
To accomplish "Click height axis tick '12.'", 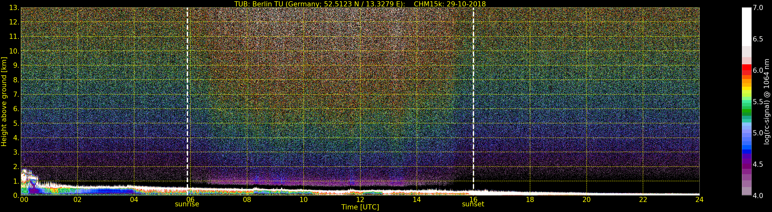I will (x=14, y=22).
